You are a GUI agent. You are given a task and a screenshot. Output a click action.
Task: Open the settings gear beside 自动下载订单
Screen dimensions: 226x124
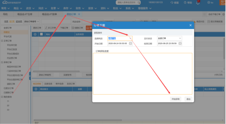click(223, 14)
